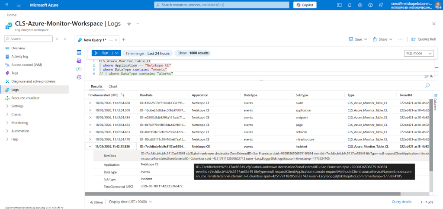Image resolution: width=443 pixels, height=209 pixels.
Task: Change Show 1000 results limit
Action: point(193,53)
